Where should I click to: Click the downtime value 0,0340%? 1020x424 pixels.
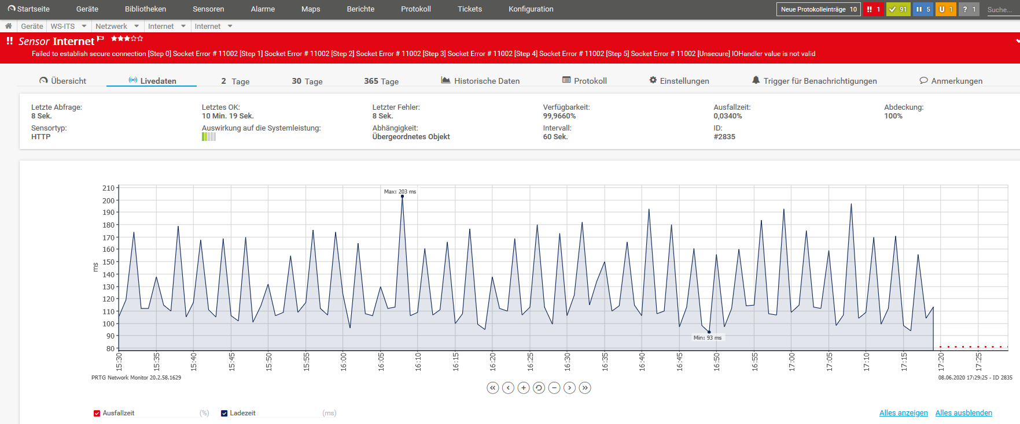[x=728, y=116]
